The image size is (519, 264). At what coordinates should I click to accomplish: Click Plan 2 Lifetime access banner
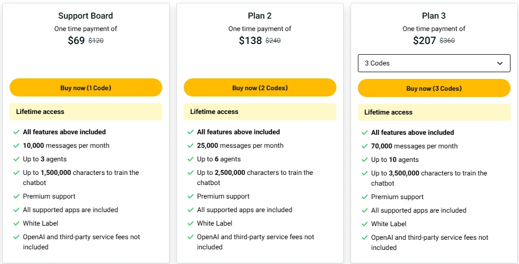pos(260,112)
